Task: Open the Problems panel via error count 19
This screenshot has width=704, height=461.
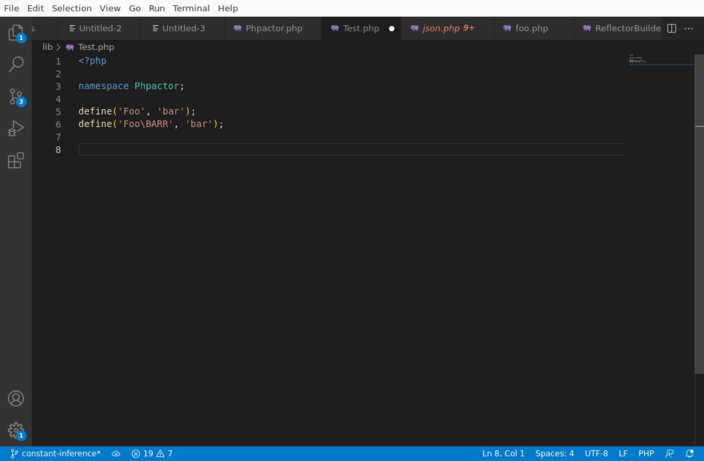Action: (143, 454)
